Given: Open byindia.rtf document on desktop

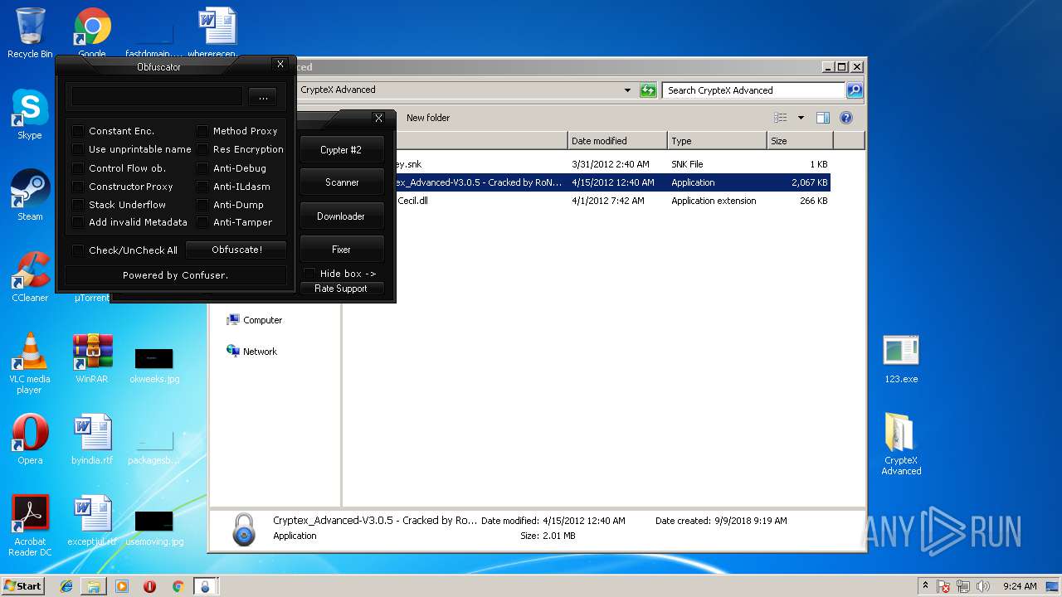Looking at the screenshot, I should (x=92, y=439).
